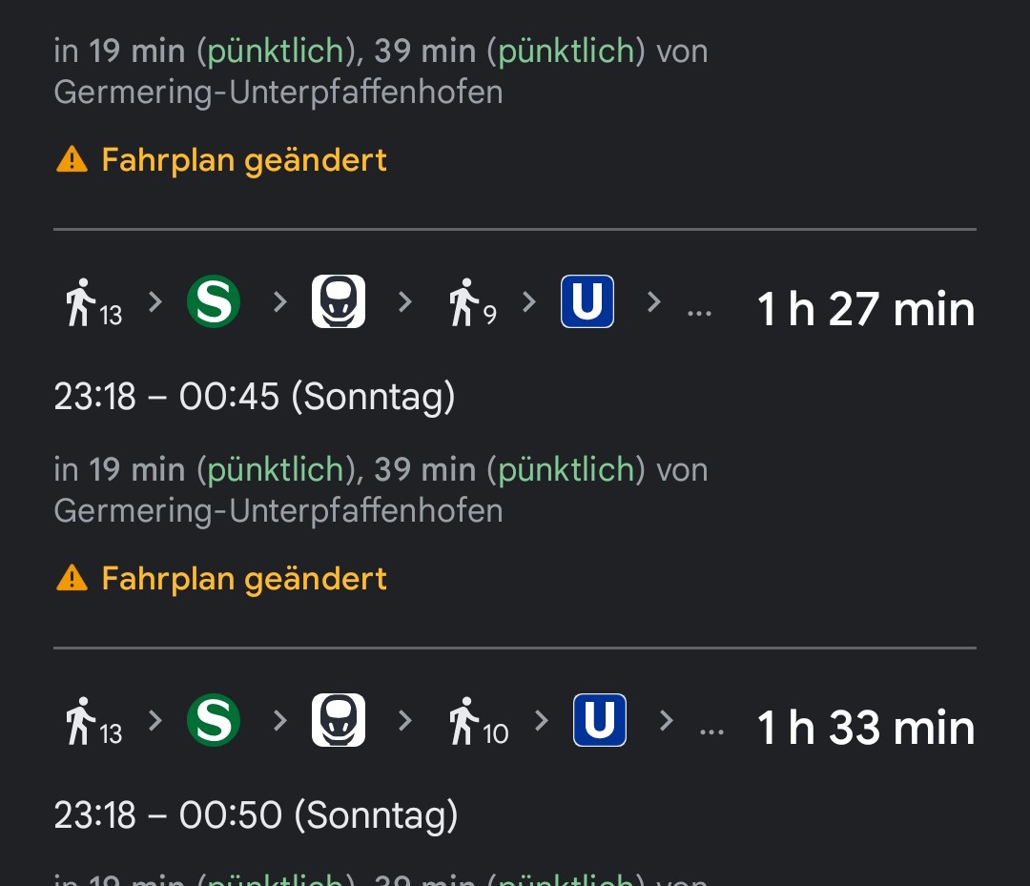Tap the train icon in the 1 h 27 min route
Viewport: 1030px width, 886px height.
pyautogui.click(x=339, y=302)
